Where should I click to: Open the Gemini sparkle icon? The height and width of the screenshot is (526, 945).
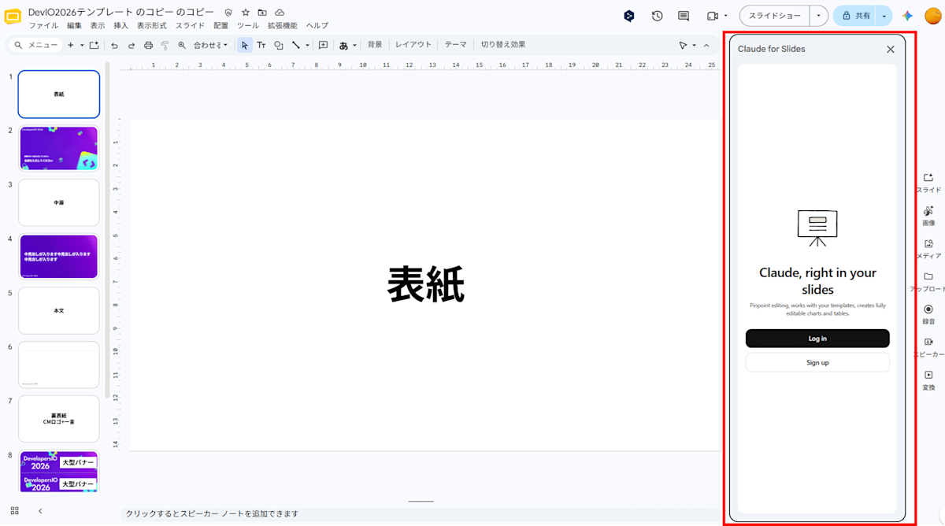click(907, 16)
